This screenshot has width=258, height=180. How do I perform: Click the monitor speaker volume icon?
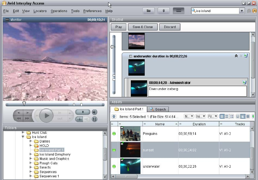pos(95,112)
